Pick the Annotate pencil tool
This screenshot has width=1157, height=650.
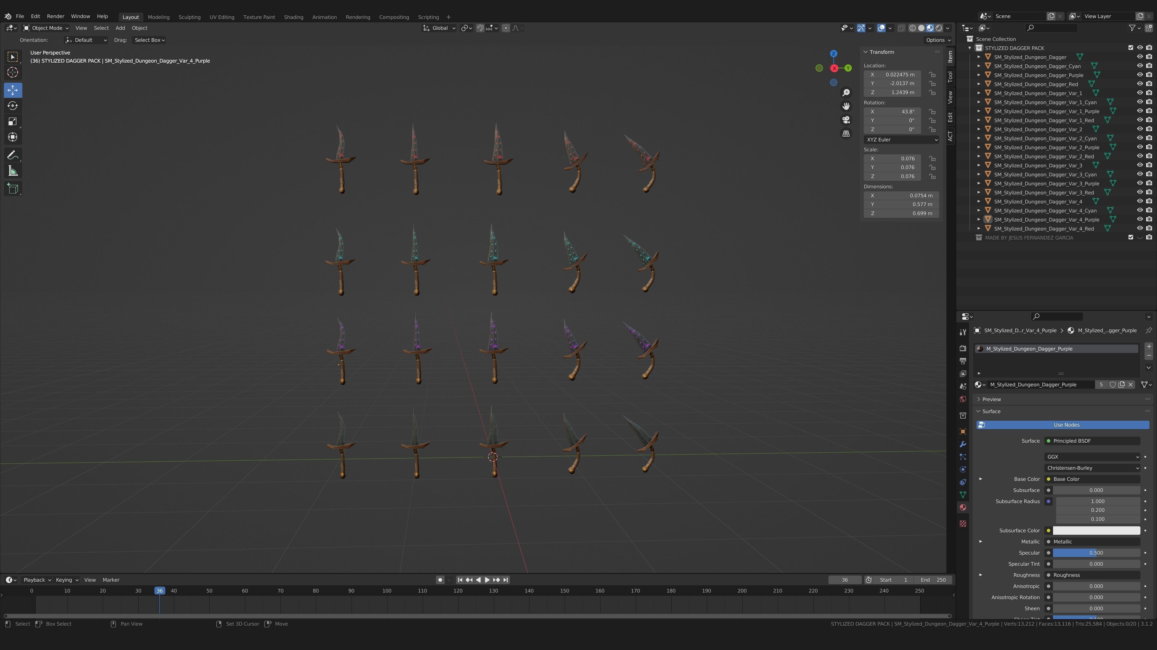tap(13, 155)
